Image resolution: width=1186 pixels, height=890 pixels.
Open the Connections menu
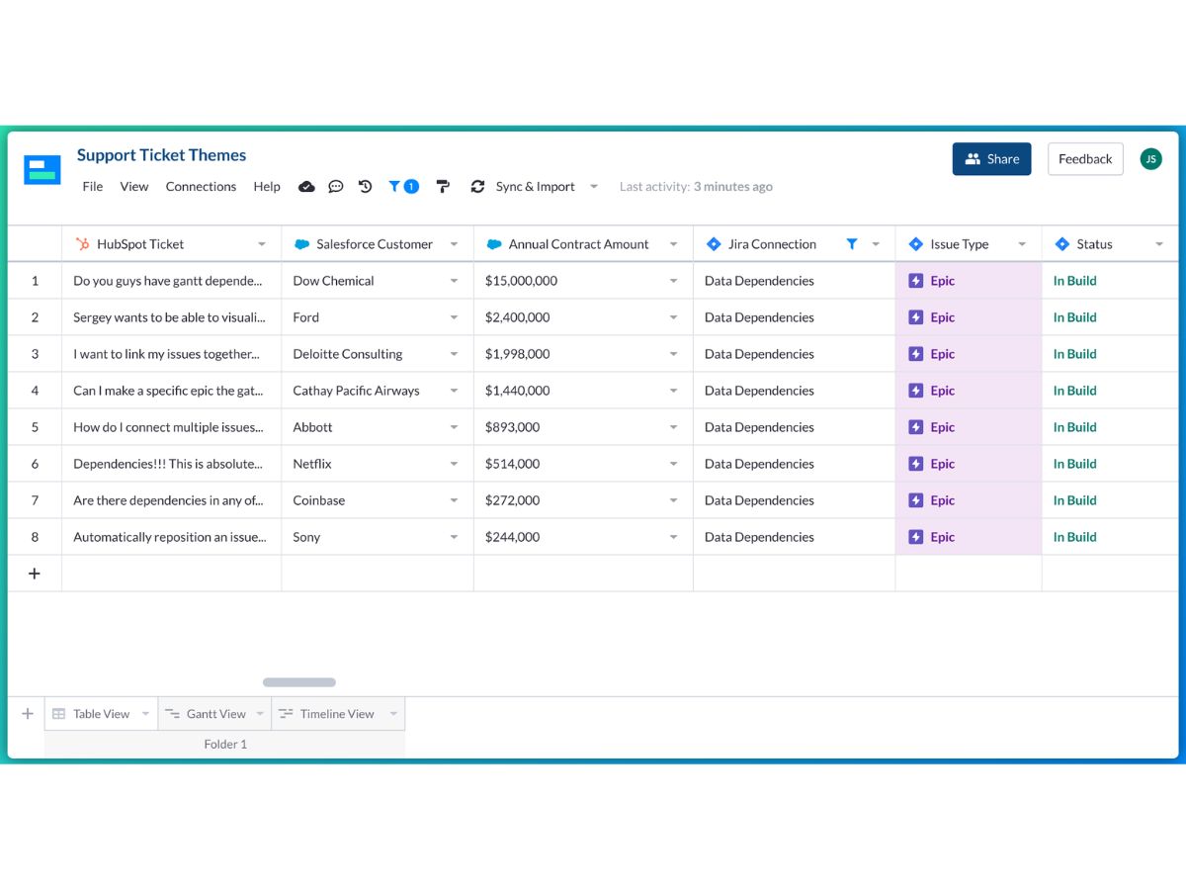click(x=201, y=187)
